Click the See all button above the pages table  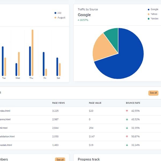tap(153, 93)
